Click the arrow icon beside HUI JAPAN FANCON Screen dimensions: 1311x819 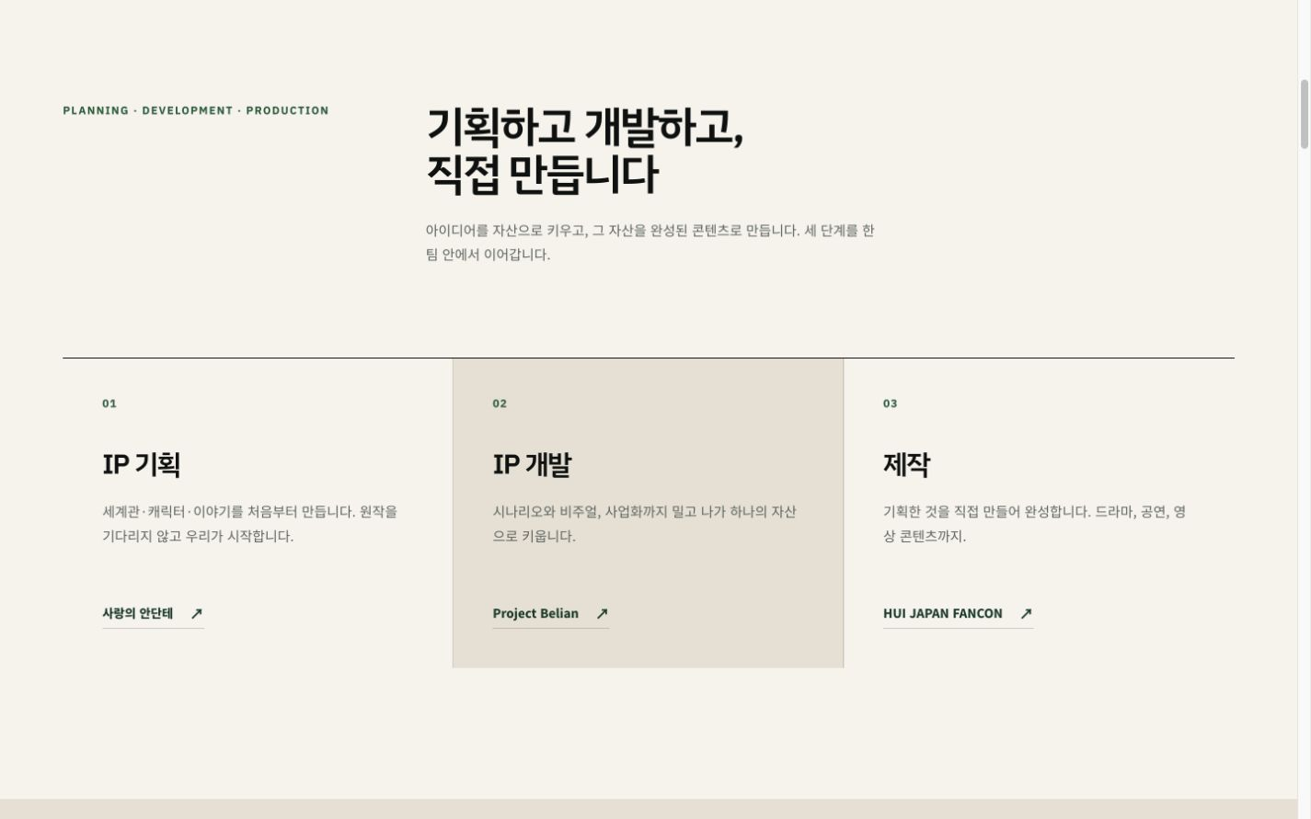1026,614
